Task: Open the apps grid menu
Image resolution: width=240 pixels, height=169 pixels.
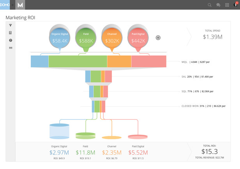Action: click(227, 5)
